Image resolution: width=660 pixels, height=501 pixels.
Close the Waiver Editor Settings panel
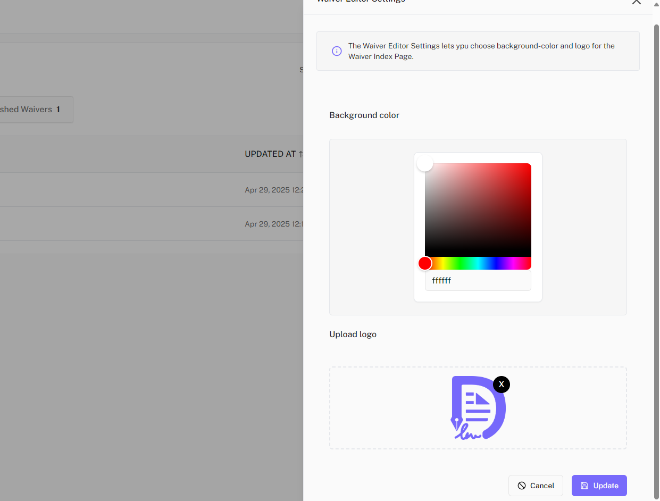point(636,2)
